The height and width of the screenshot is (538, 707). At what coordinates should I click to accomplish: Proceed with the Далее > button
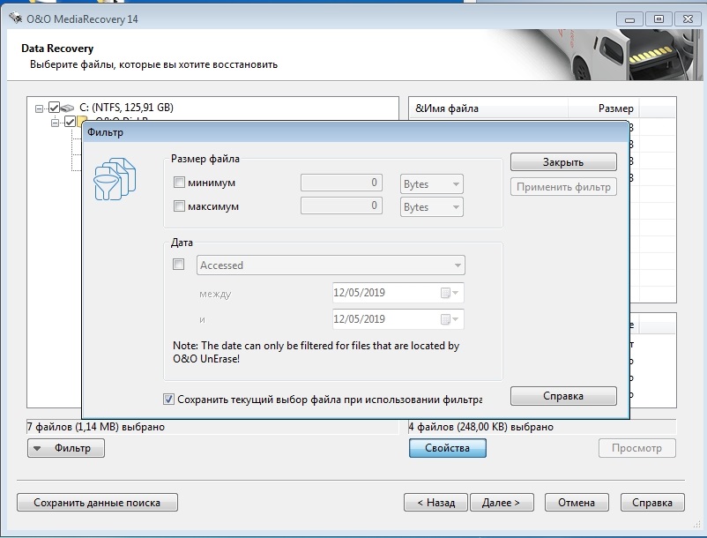point(502,503)
